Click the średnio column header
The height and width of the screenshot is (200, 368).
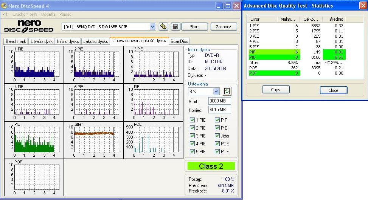coord(334,19)
